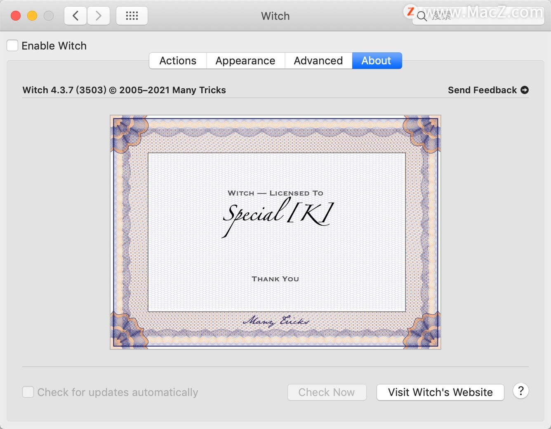Switch to the Actions tab
Screen dimensions: 551x429
[178, 61]
